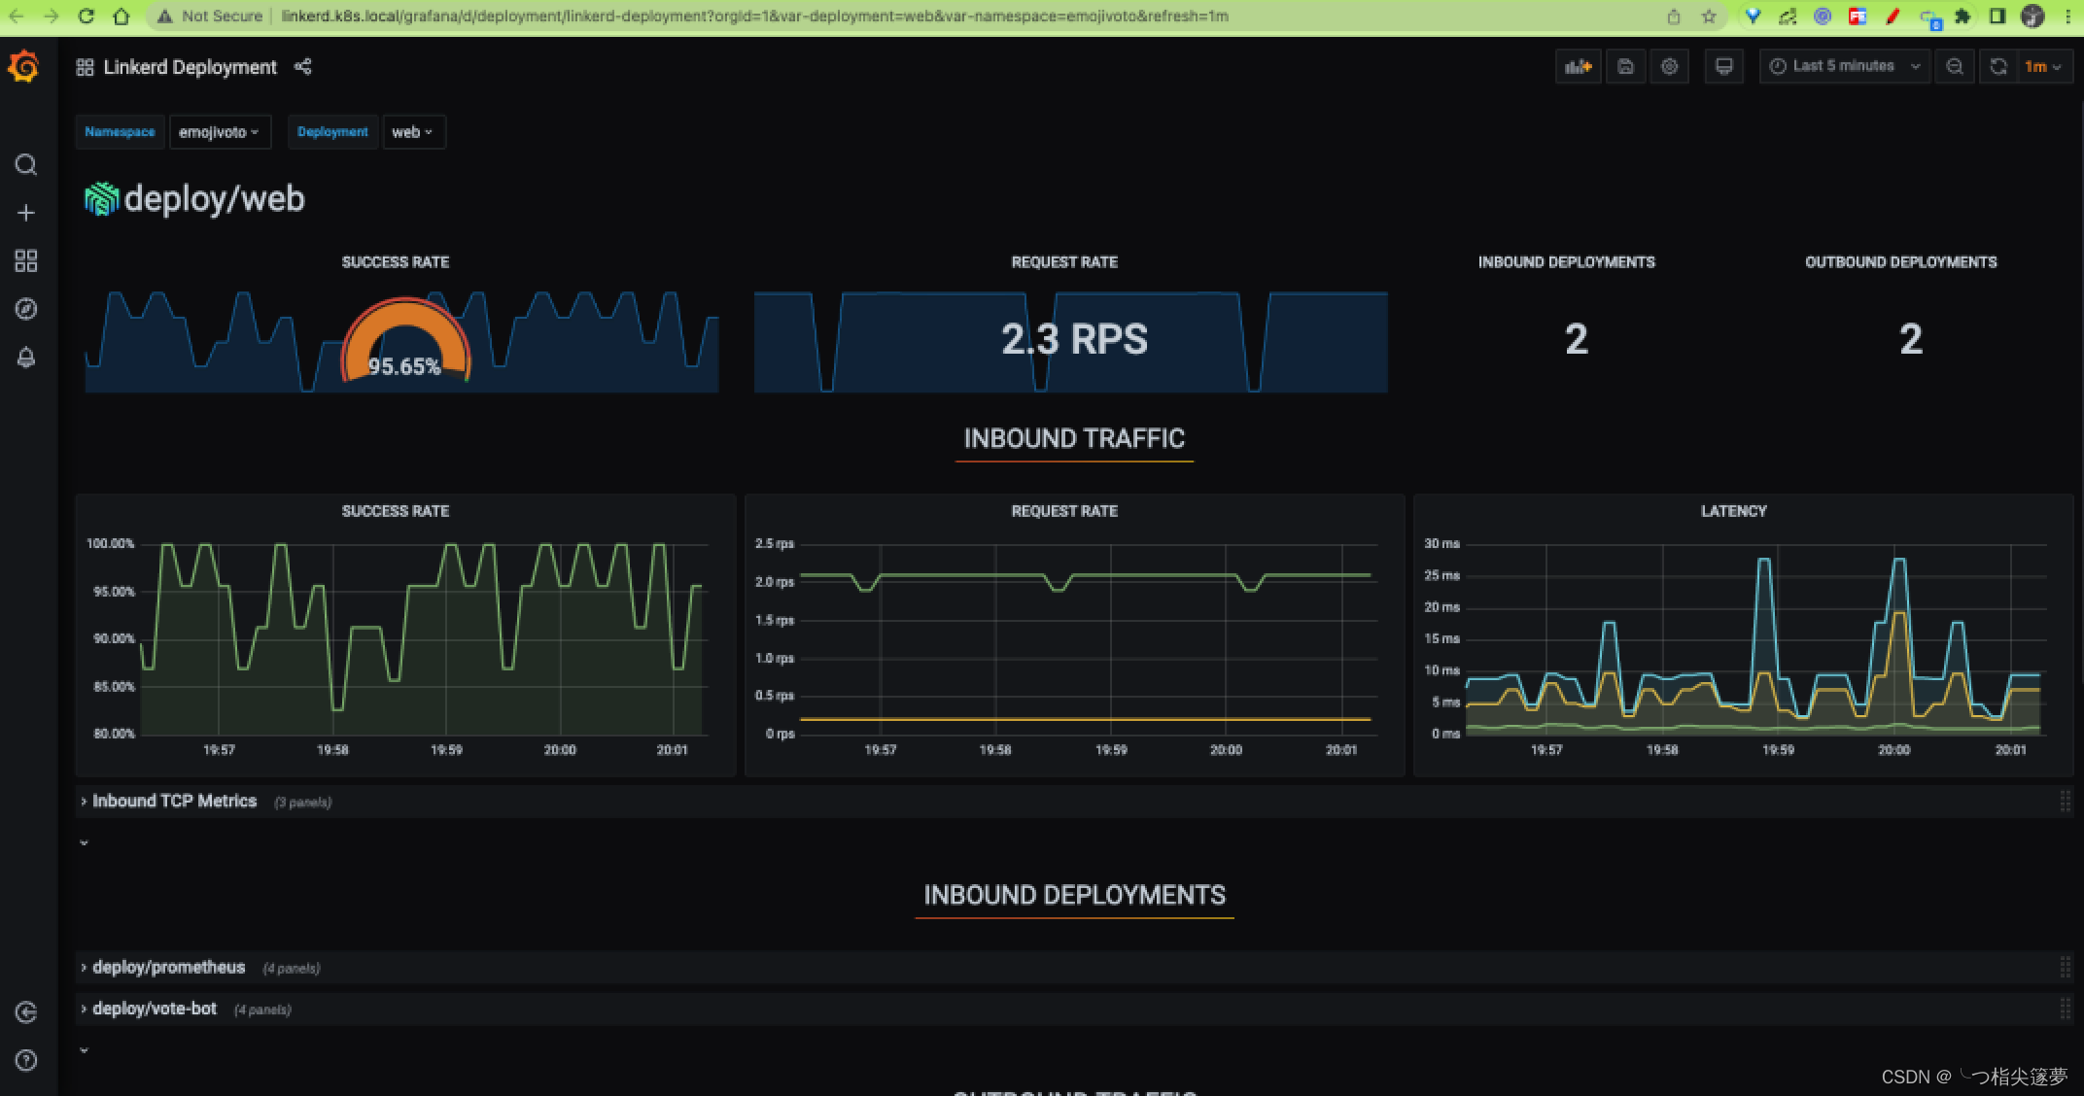Expand the Inbound TCP Metrics row
Image resolution: width=2084 pixels, height=1096 pixels.
(x=174, y=802)
